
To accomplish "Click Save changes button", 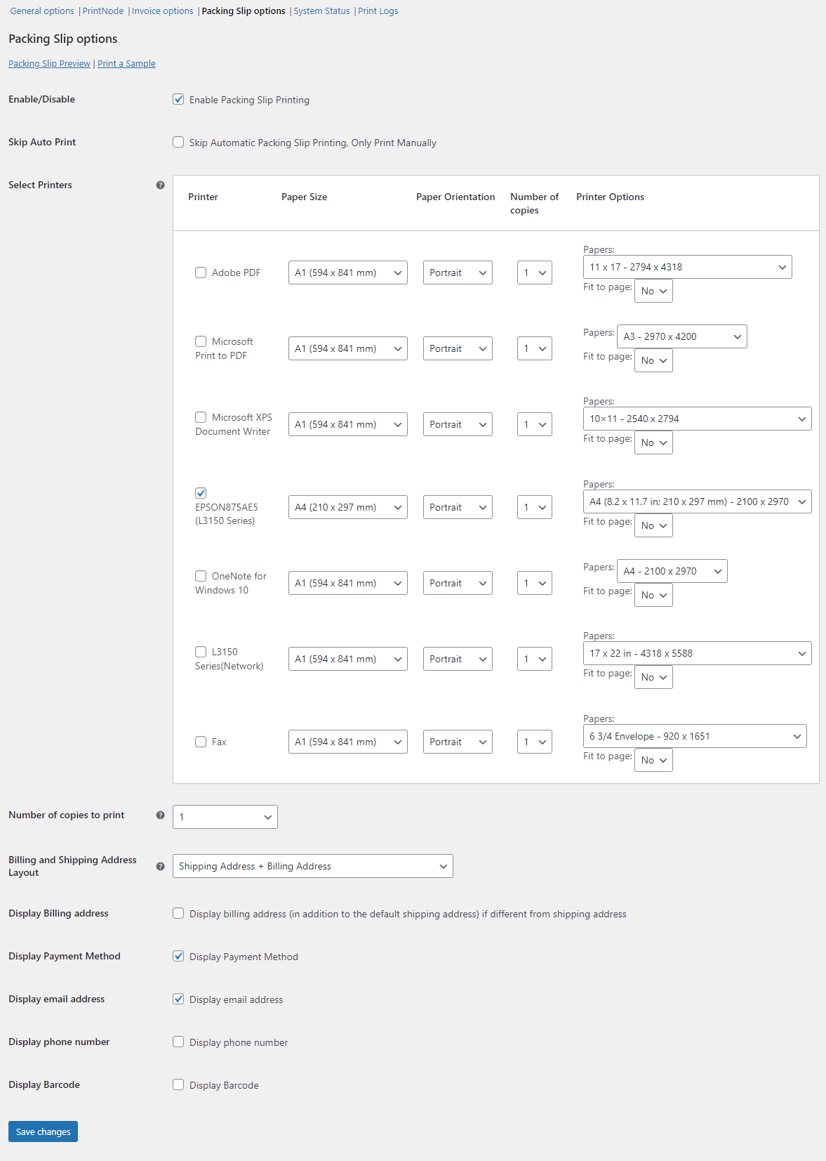I will click(43, 1132).
